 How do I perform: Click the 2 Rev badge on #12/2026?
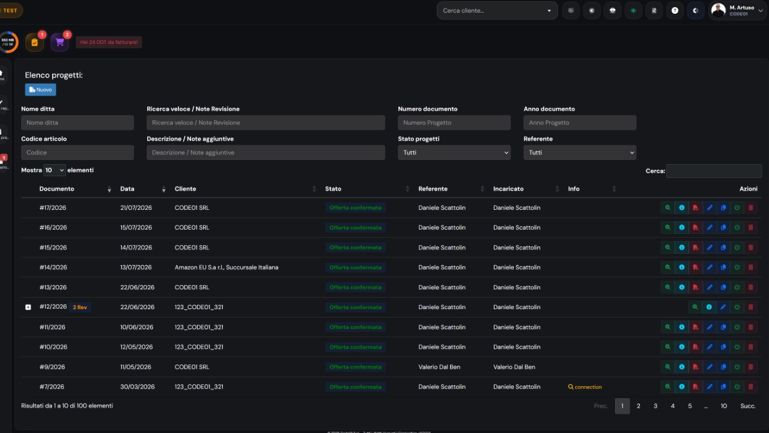pyautogui.click(x=80, y=307)
